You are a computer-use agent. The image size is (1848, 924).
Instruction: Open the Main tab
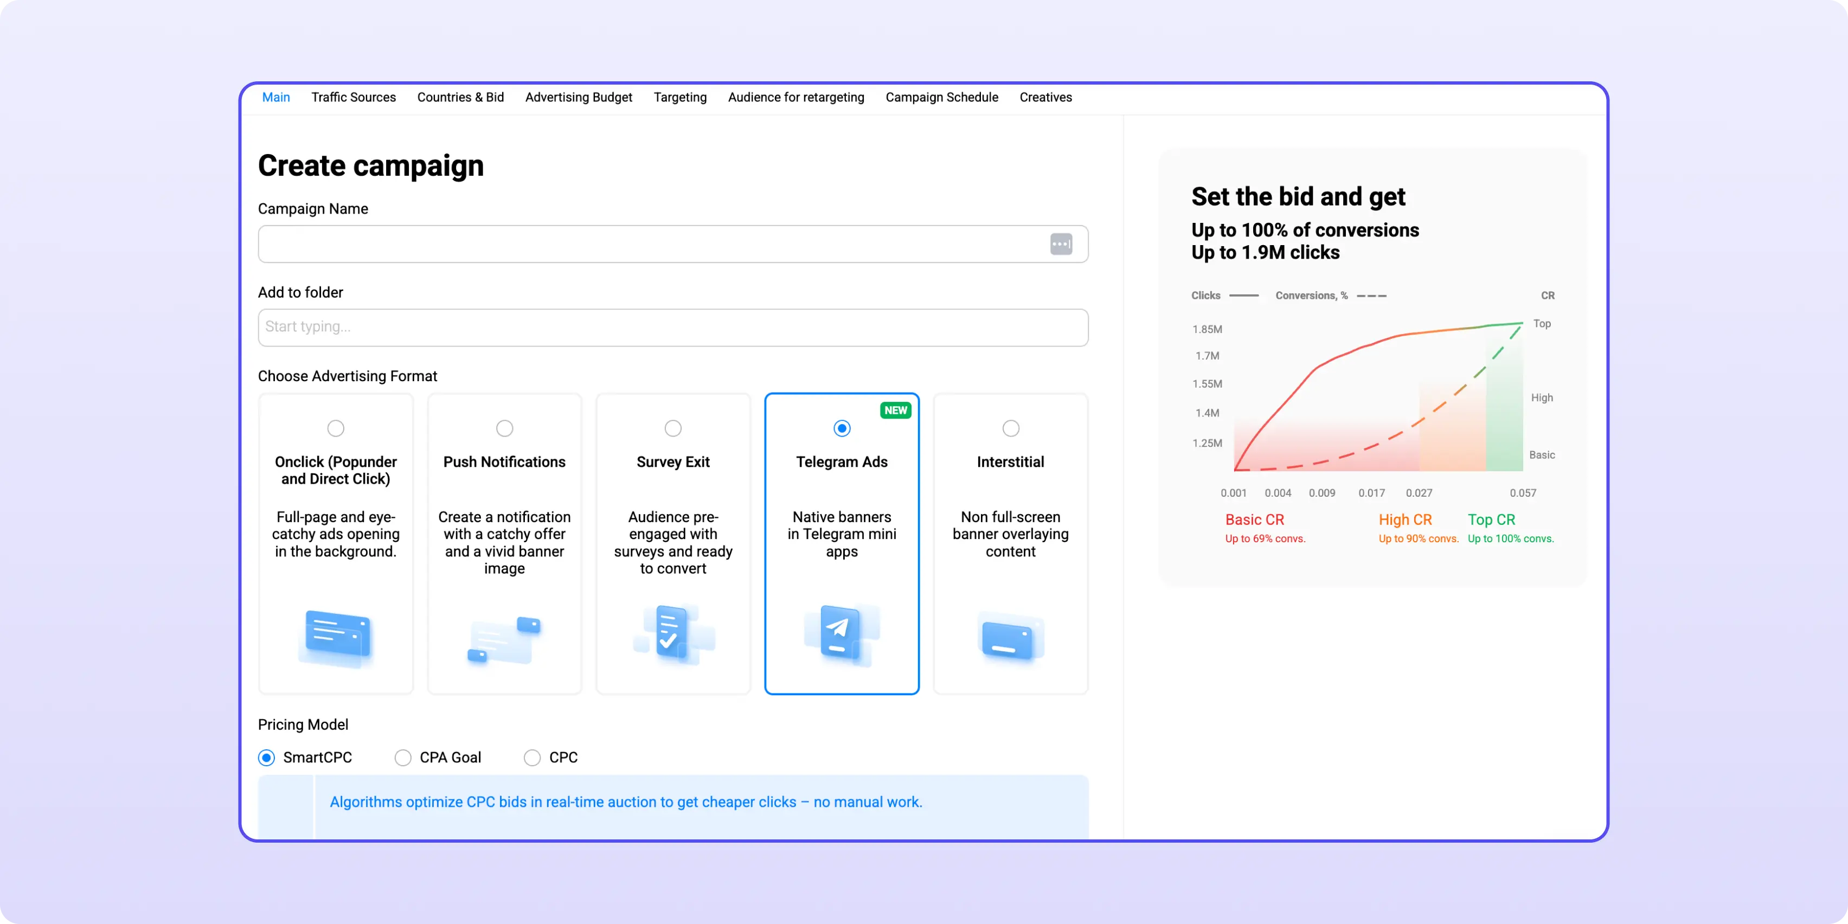(275, 97)
